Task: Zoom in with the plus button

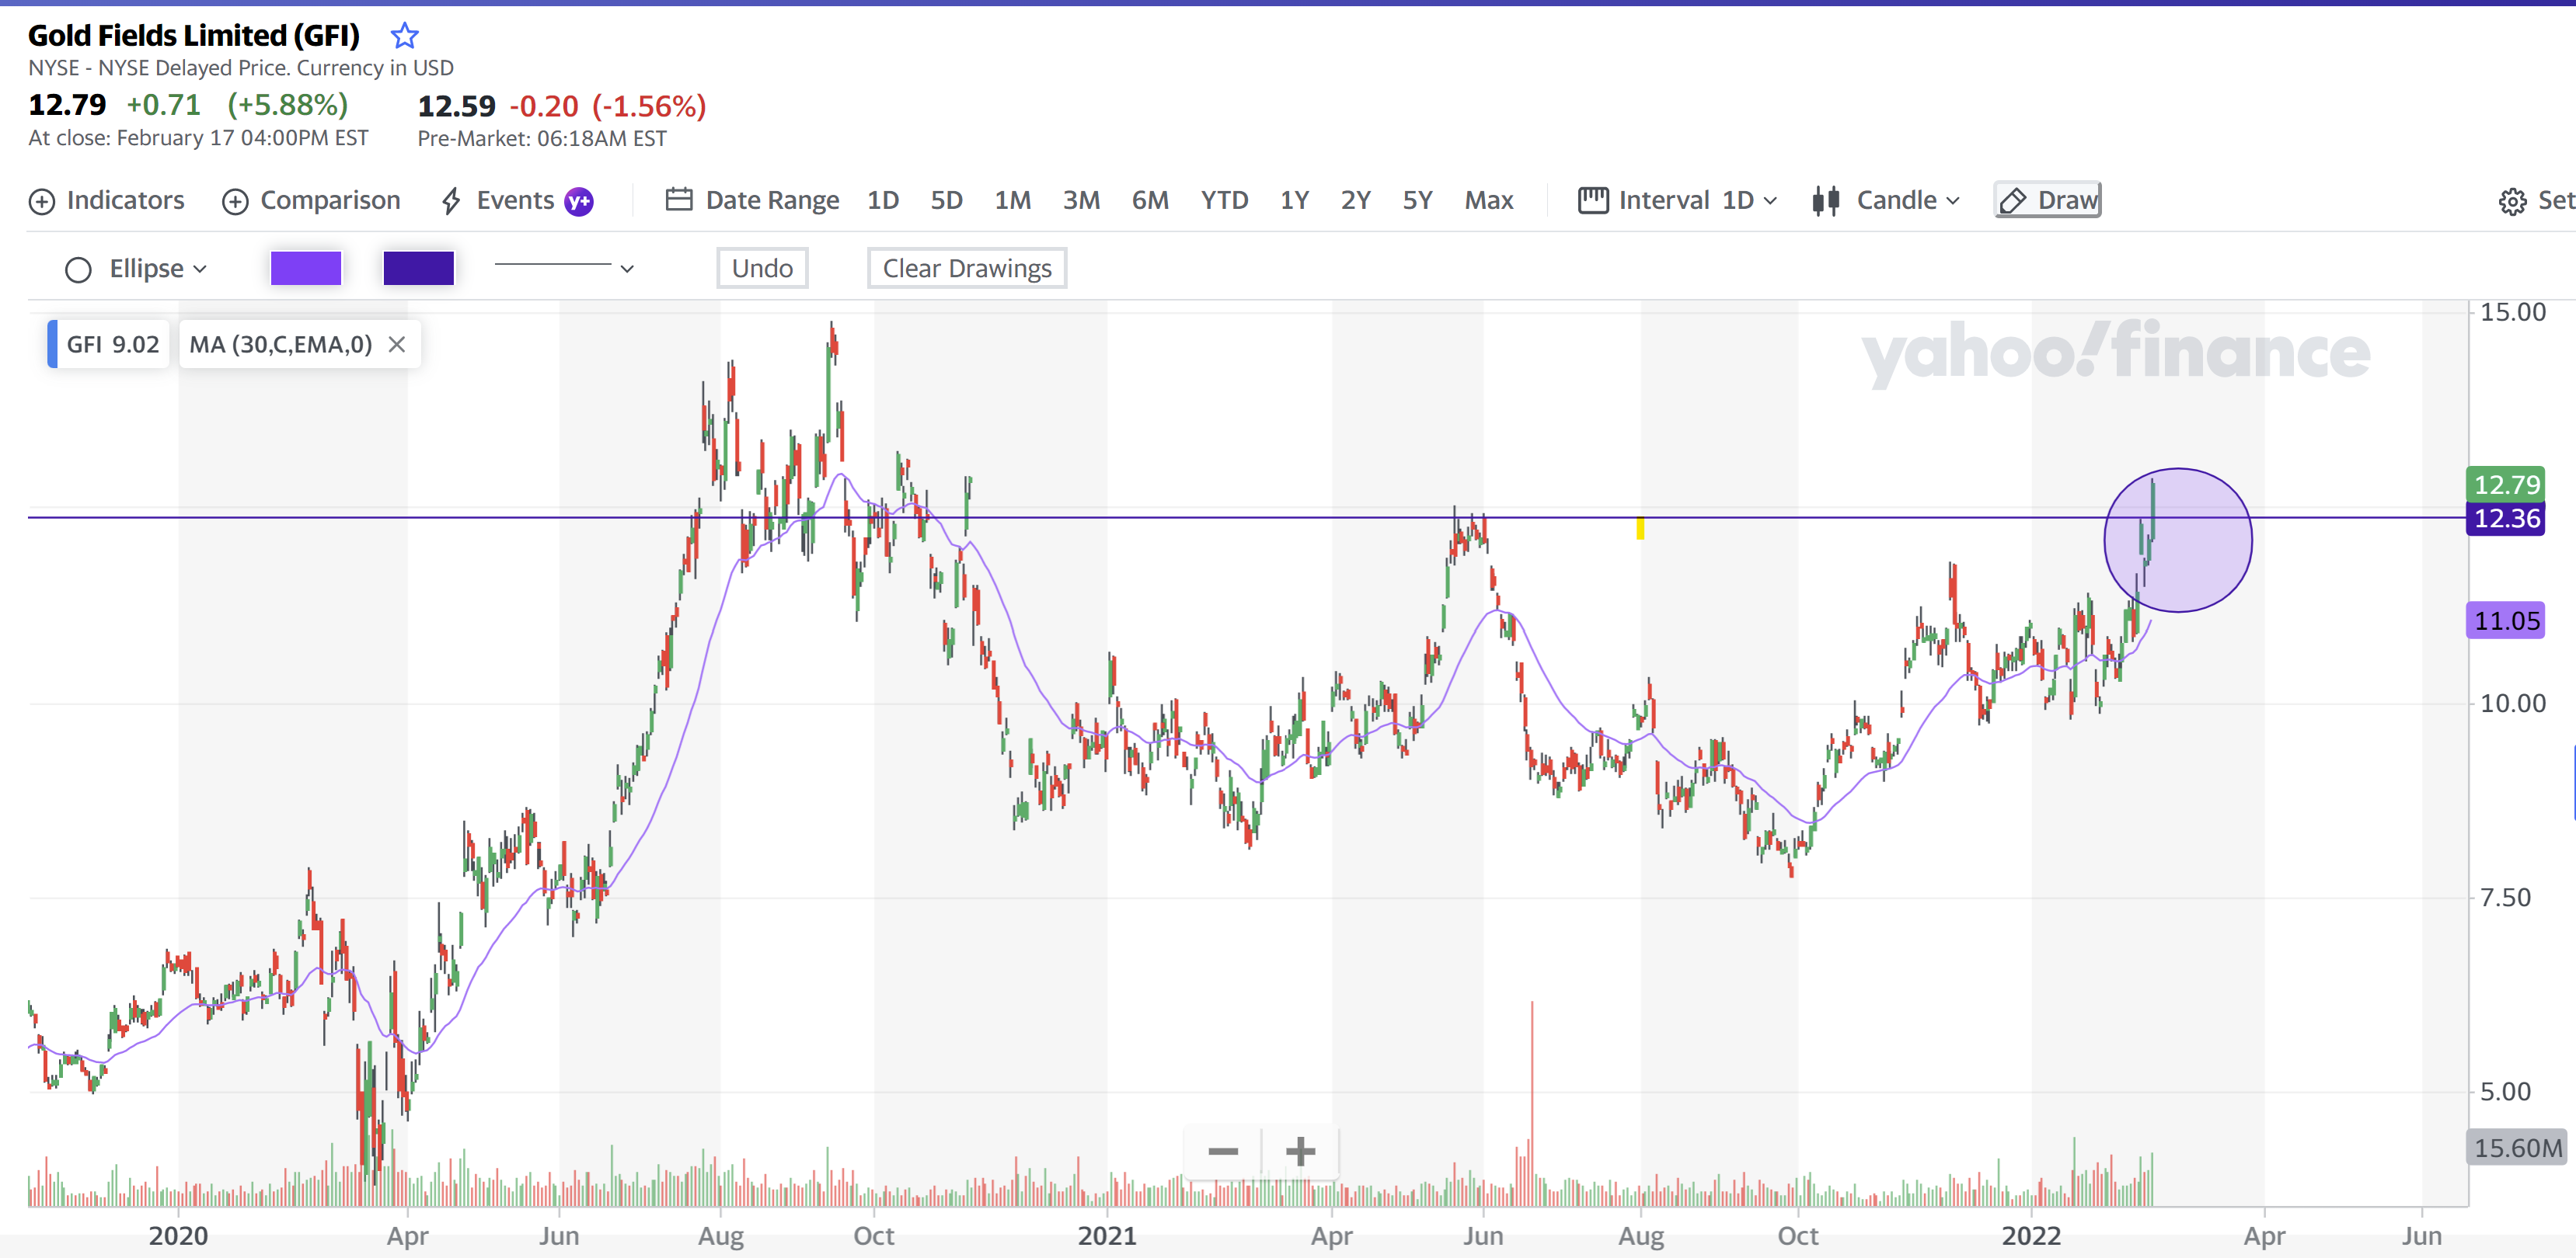Action: pyautogui.click(x=1300, y=1151)
